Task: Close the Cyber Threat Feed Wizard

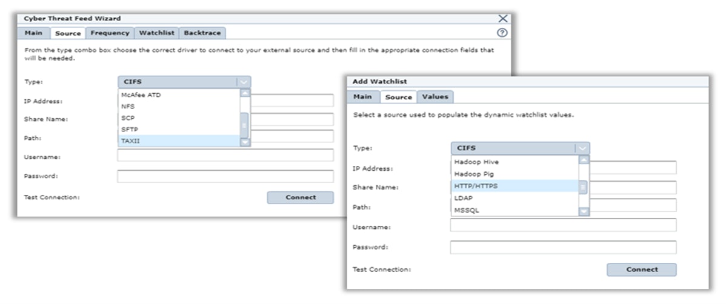Action: tap(502, 19)
